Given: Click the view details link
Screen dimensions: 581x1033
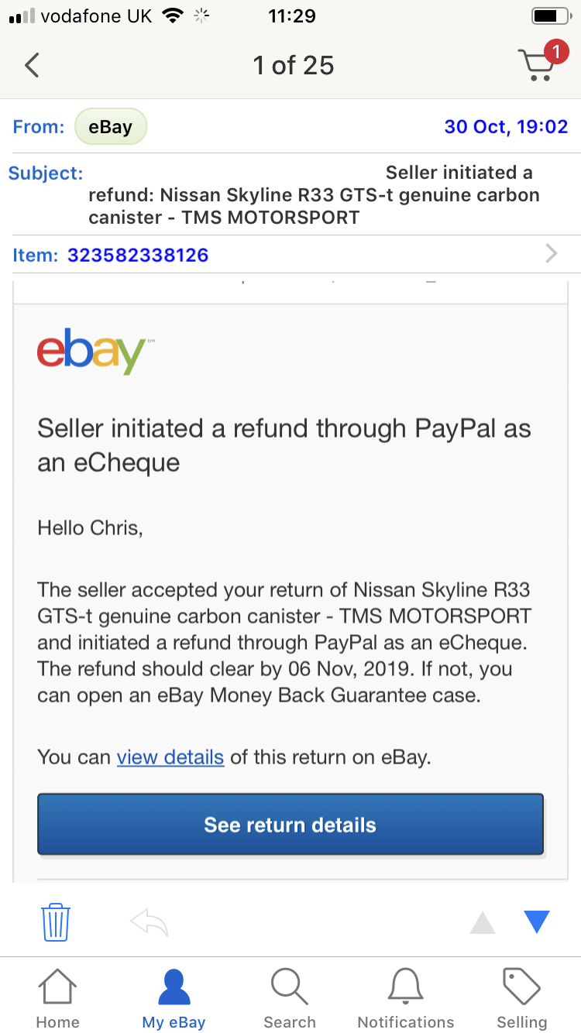Looking at the screenshot, I should point(170,757).
